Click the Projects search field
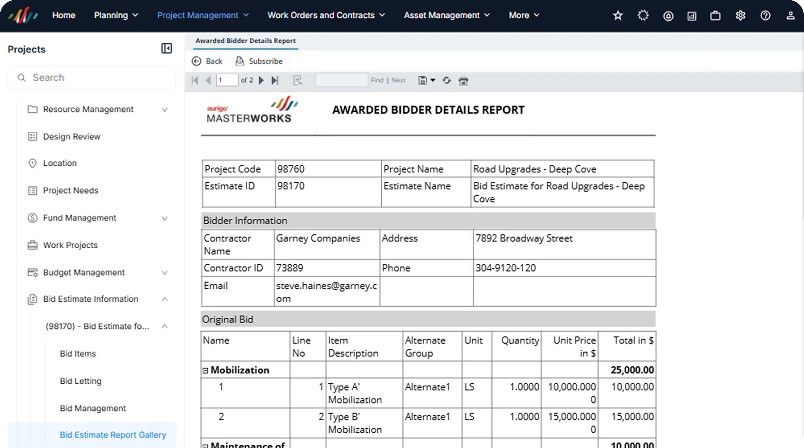Image resolution: width=804 pixels, height=448 pixels. (92, 78)
